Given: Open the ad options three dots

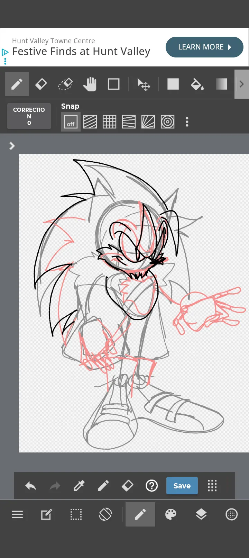Looking at the screenshot, I should (x=5, y=61).
